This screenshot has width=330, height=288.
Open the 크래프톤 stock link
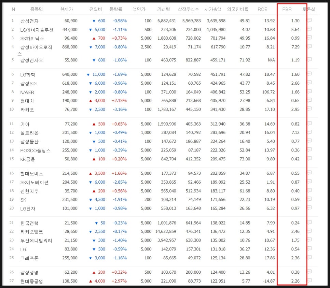pyautogui.click(x=29, y=258)
